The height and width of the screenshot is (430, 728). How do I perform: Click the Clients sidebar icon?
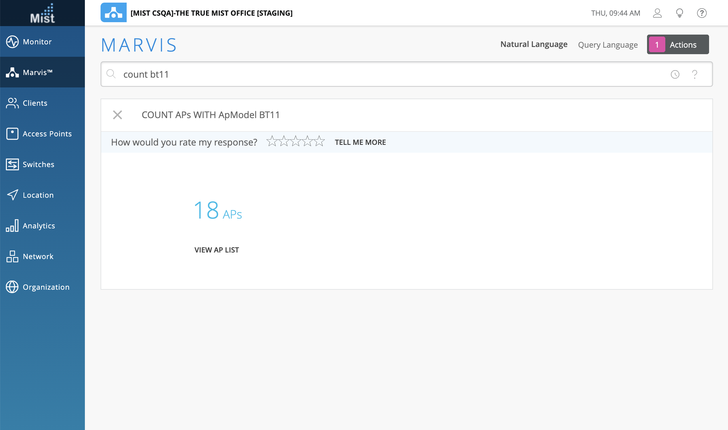[12, 103]
